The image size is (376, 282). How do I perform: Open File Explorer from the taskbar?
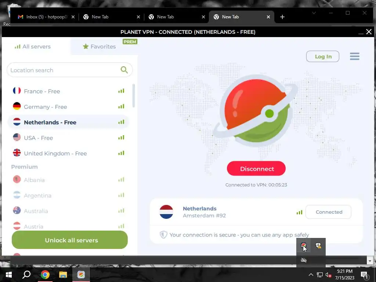click(63, 275)
